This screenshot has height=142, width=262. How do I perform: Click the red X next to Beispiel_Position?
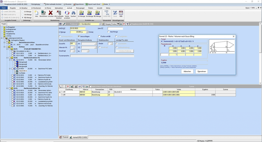(x=124, y=24)
